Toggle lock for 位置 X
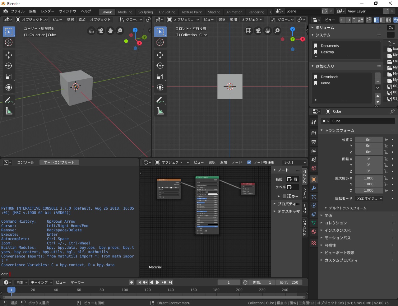The image size is (398, 306). [x=386, y=140]
